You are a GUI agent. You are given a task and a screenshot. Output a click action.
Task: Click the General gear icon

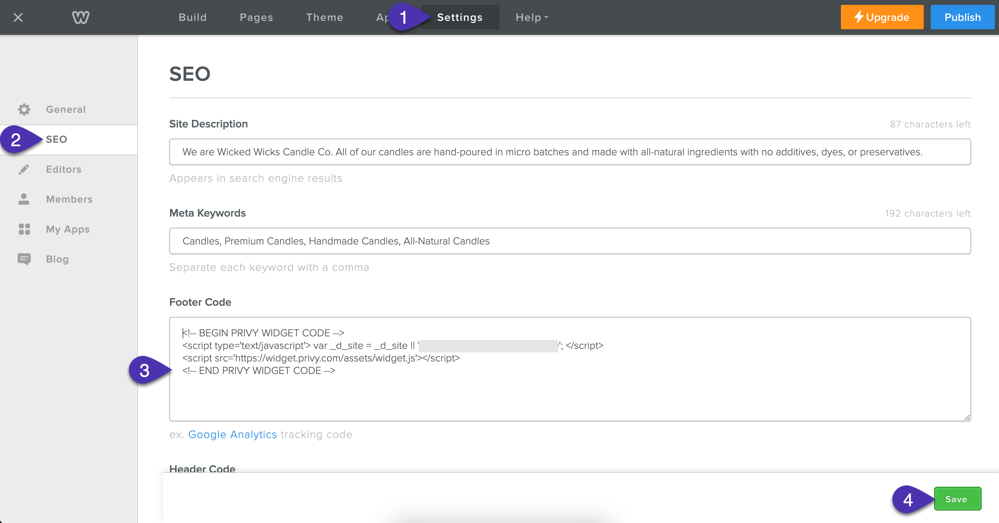coord(24,109)
